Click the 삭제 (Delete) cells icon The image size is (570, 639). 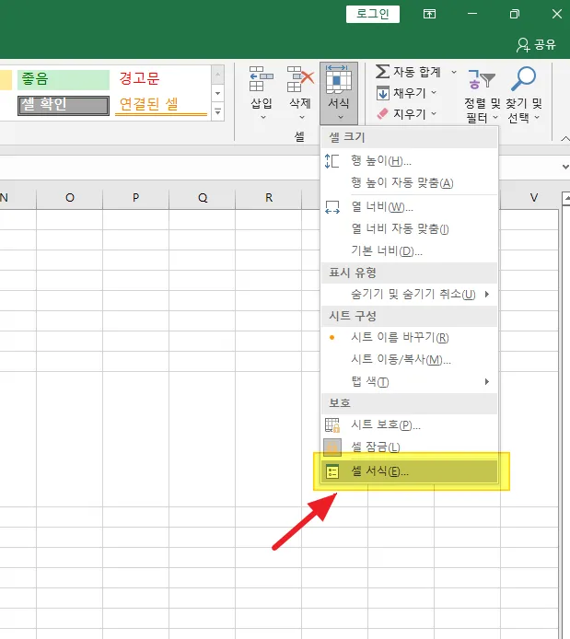click(x=300, y=79)
